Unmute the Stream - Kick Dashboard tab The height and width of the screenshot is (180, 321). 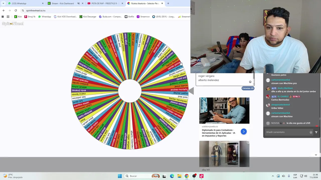point(78,3)
